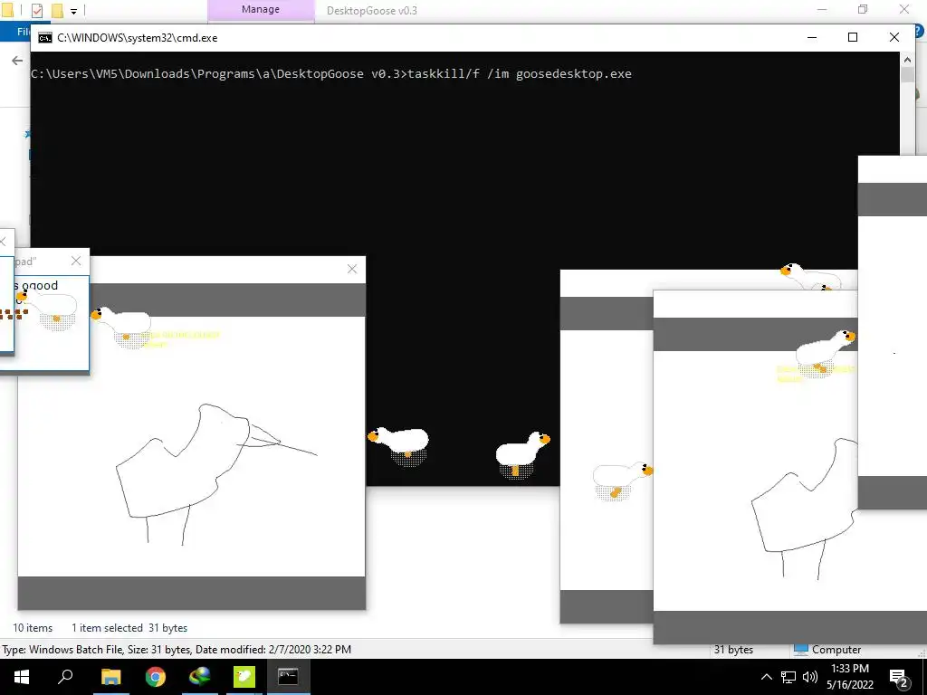Close the large goose drawing window
Viewport: 927px width, 695px height.
coord(352,269)
